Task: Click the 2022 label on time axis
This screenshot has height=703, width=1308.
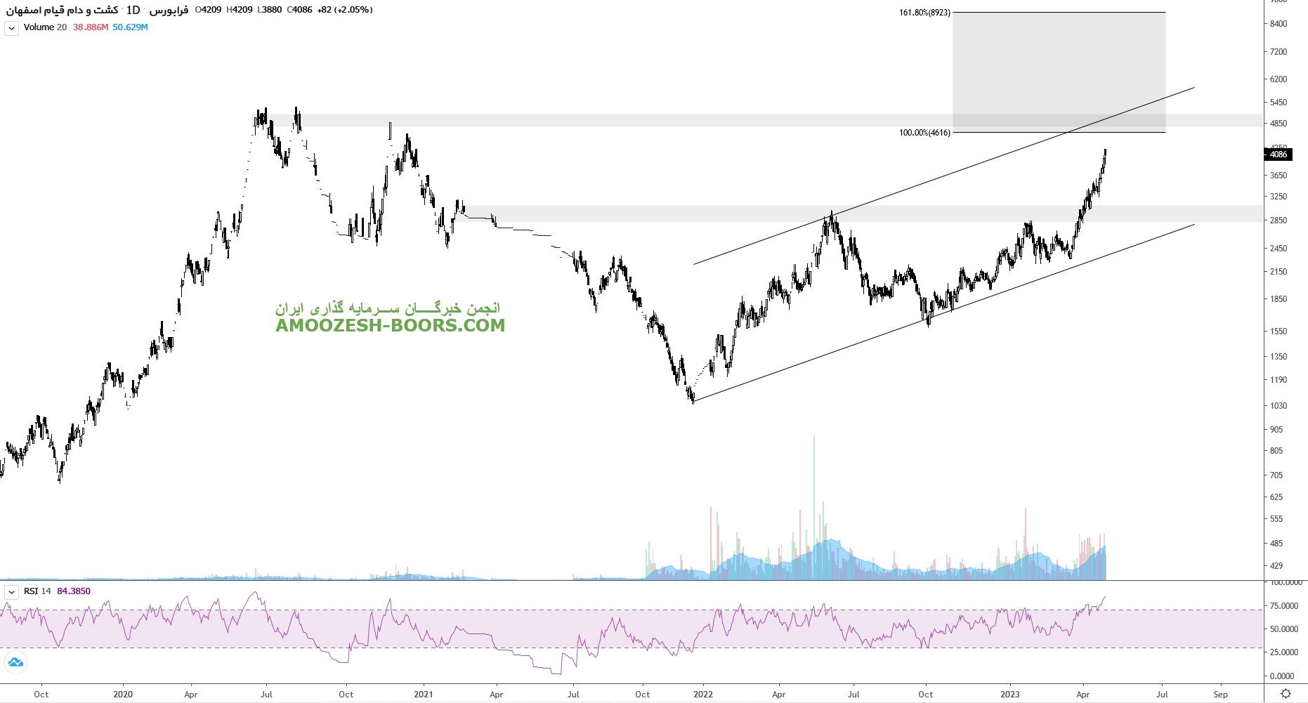Action: [x=702, y=695]
